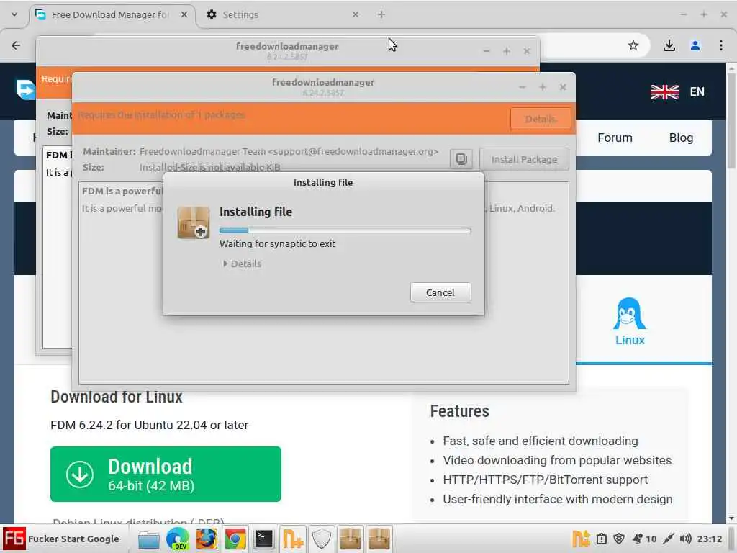Open browser downloads panel

point(669,45)
